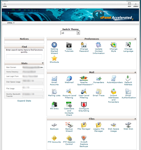Click the Disk Space Usage progress bar
Image resolution: width=141 pixels, height=150 pixels.
click(33, 83)
